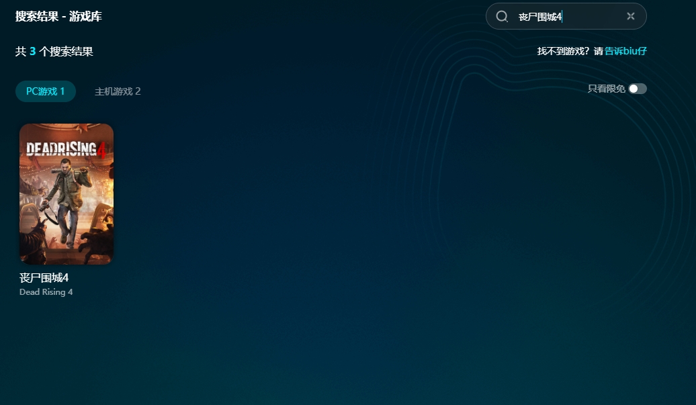Clear the search field with the X icon

pyautogui.click(x=631, y=16)
